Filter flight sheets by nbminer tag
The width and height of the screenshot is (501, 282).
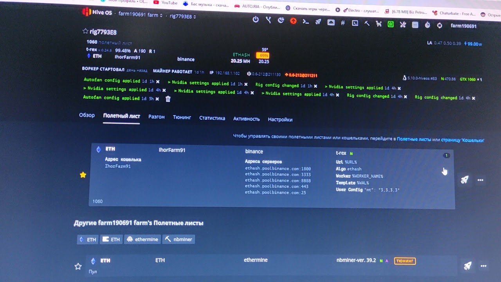pyautogui.click(x=178, y=239)
